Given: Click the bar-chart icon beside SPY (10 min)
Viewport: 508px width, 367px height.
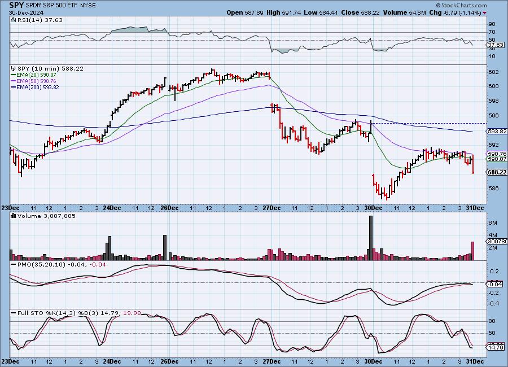Looking at the screenshot, I should [14, 68].
